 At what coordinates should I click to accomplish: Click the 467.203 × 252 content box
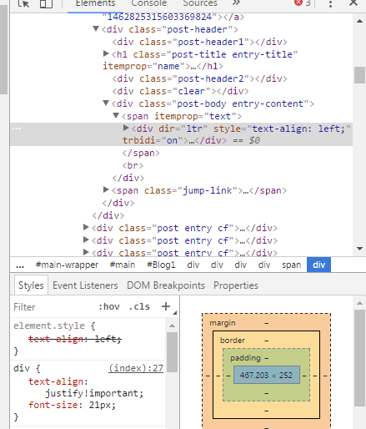[267, 375]
